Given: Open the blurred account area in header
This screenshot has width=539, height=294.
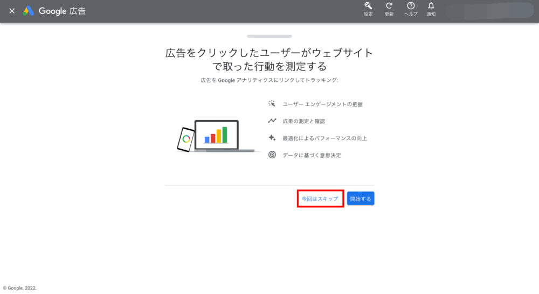Looking at the screenshot, I should [x=489, y=11].
